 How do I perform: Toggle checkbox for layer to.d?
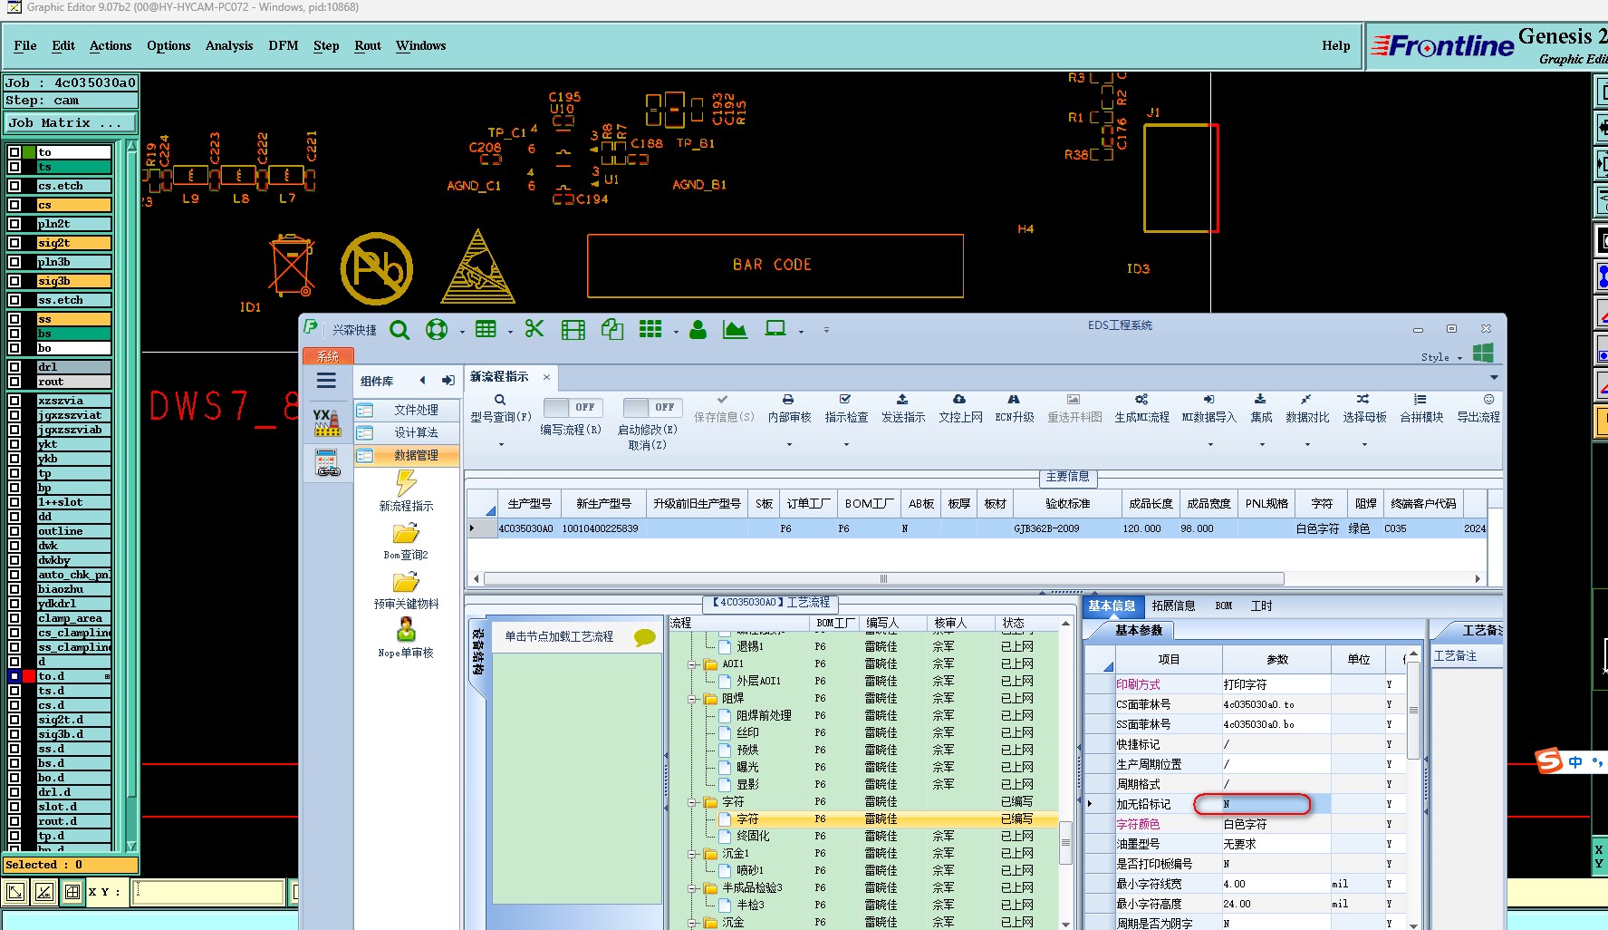tap(14, 676)
